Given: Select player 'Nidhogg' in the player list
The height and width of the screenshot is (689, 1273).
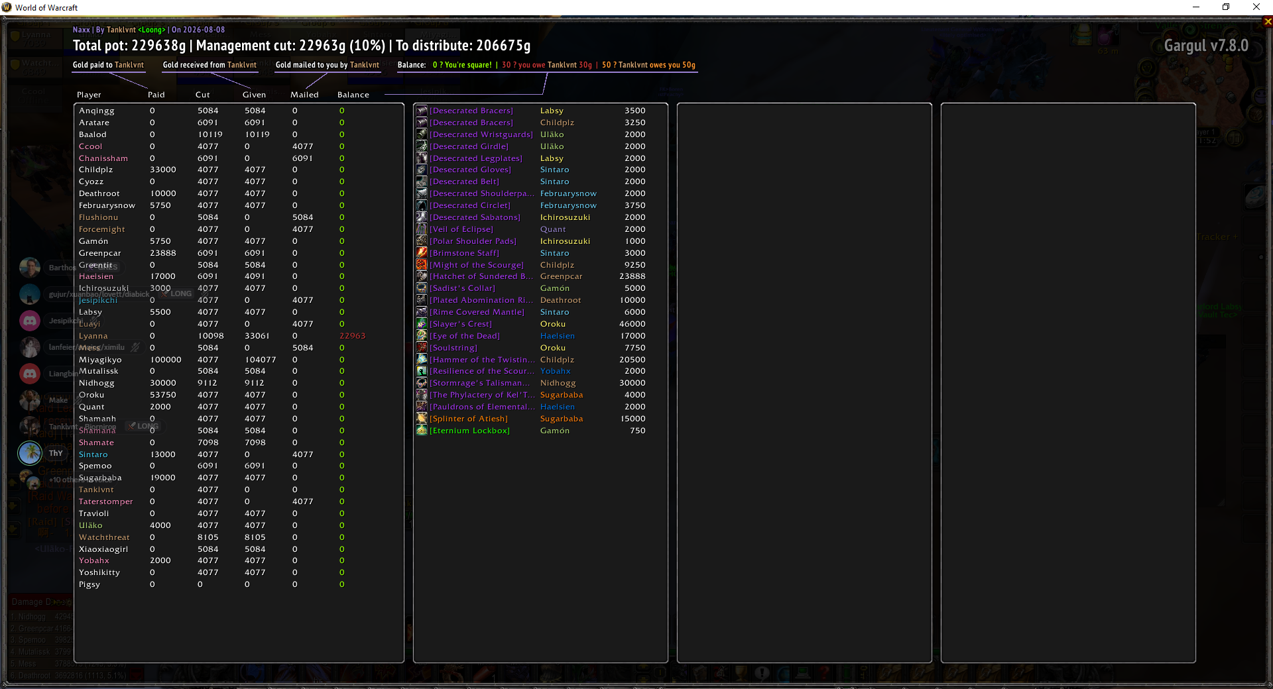Looking at the screenshot, I should click(97, 383).
